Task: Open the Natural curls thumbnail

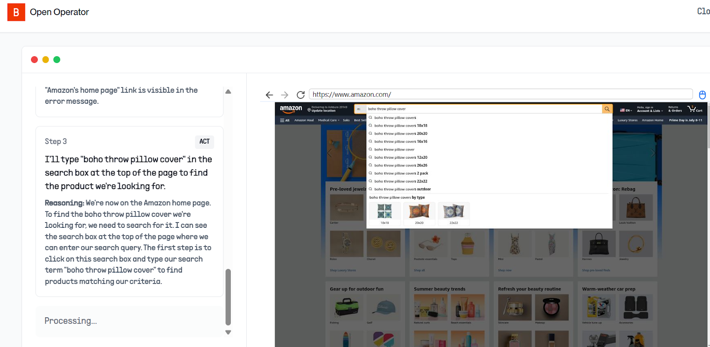Action: [430, 307]
